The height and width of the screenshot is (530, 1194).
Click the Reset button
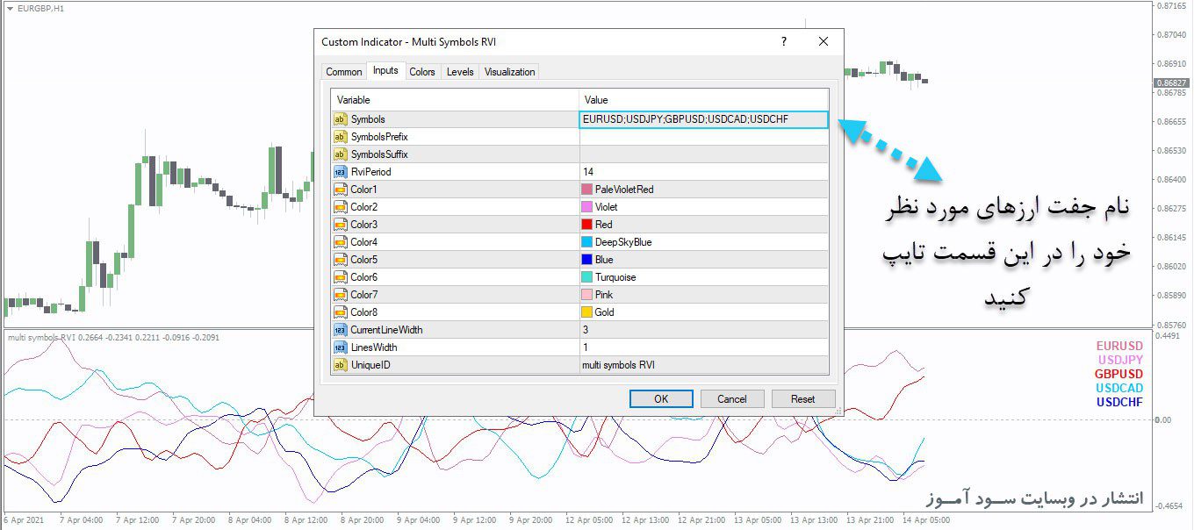pyautogui.click(x=802, y=399)
